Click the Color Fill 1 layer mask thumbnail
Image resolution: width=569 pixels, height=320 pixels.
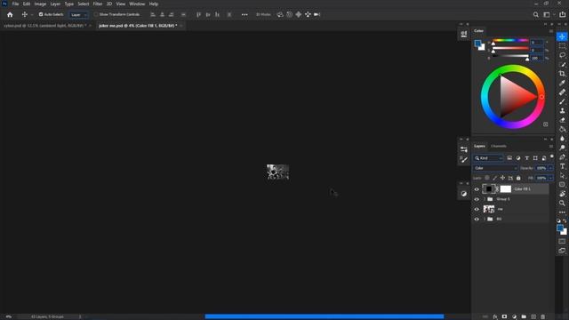point(506,189)
